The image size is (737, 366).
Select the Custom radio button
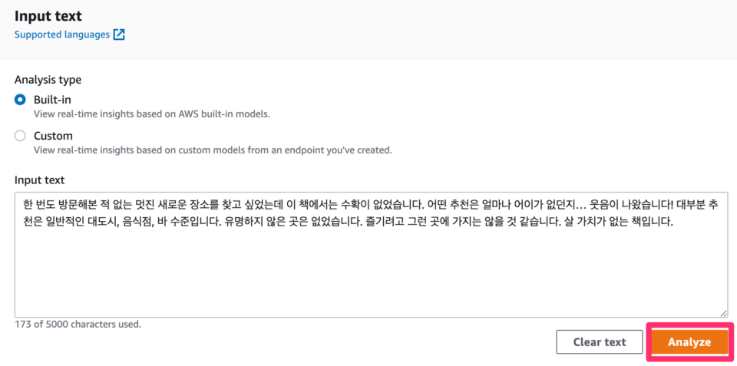click(x=20, y=137)
